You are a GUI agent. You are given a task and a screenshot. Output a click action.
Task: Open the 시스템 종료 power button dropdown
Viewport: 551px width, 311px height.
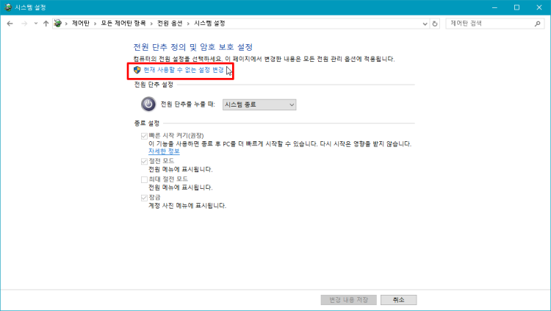tap(260, 105)
